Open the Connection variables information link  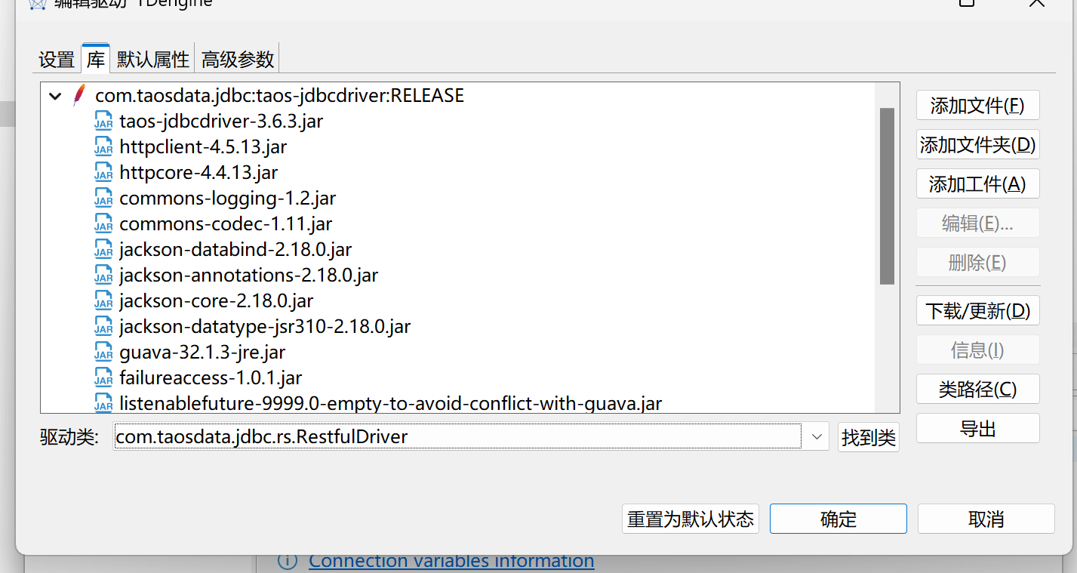click(451, 561)
